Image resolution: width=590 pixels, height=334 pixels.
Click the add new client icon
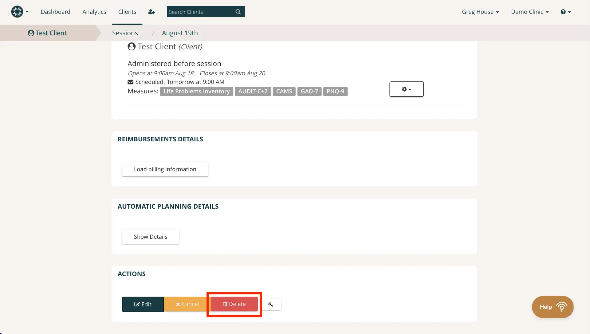[x=151, y=12]
